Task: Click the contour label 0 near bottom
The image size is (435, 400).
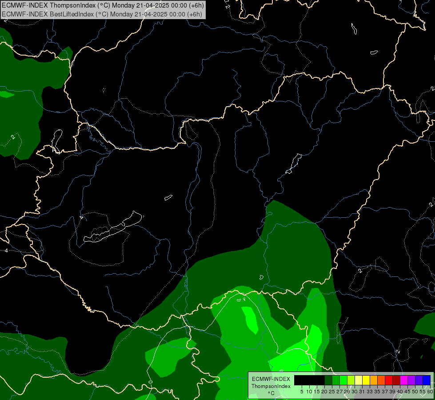Action: pyautogui.click(x=151, y=382)
